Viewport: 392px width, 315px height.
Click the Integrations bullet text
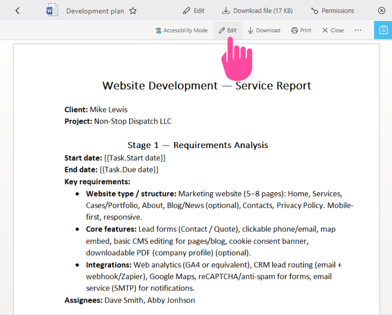[x=214, y=277]
